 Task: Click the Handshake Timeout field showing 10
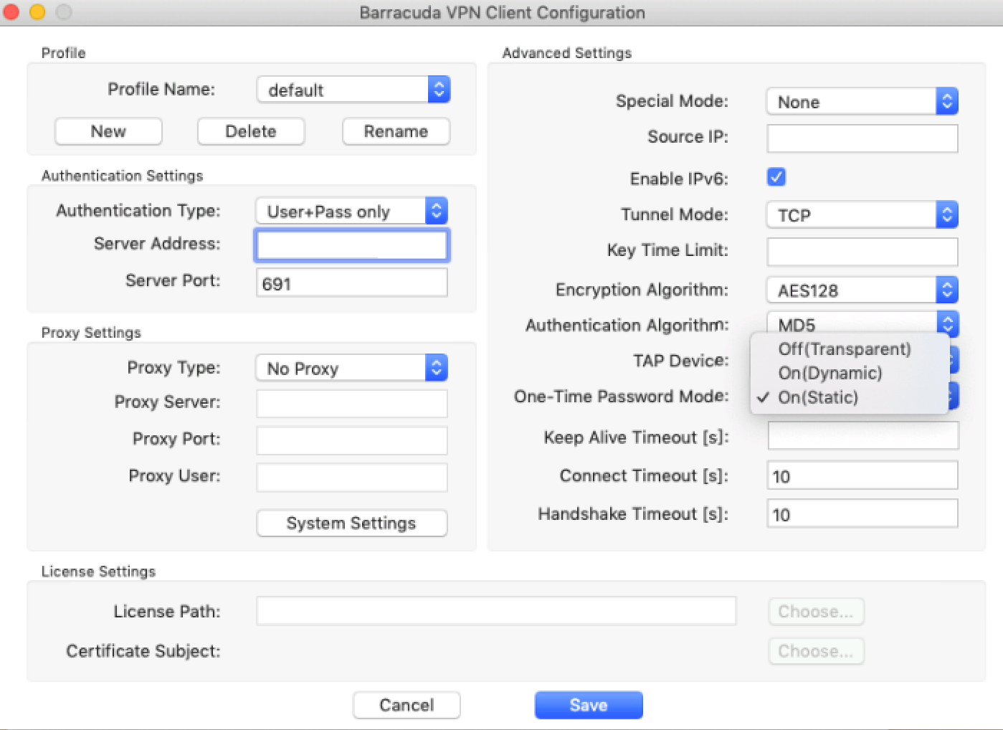tap(862, 514)
